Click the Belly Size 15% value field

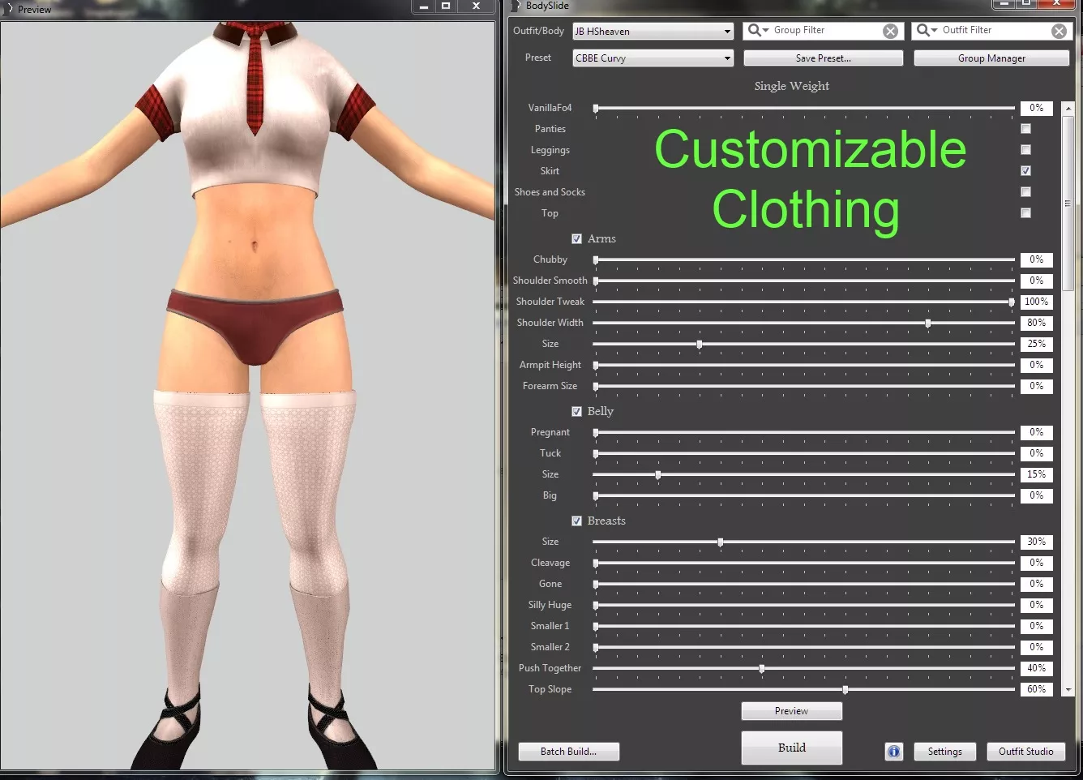click(x=1036, y=474)
